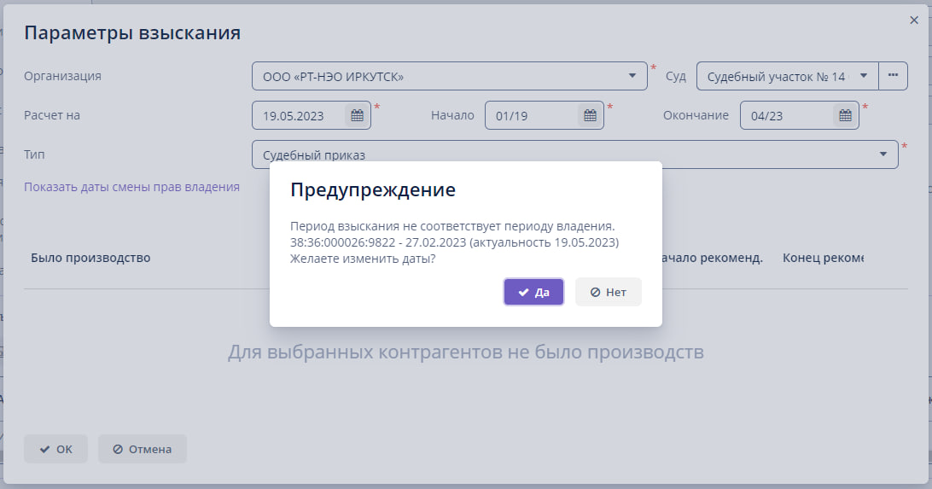Expand the Тип dropdown arrow
This screenshot has height=489, width=932.
pos(883,154)
